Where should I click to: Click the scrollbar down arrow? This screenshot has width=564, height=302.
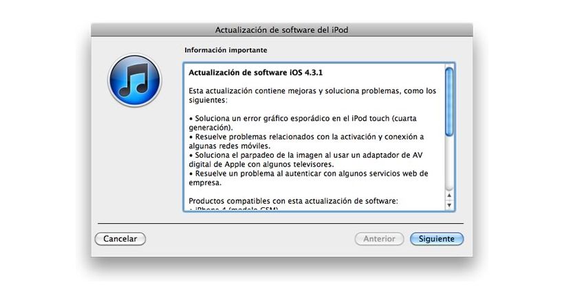pyautogui.click(x=449, y=205)
